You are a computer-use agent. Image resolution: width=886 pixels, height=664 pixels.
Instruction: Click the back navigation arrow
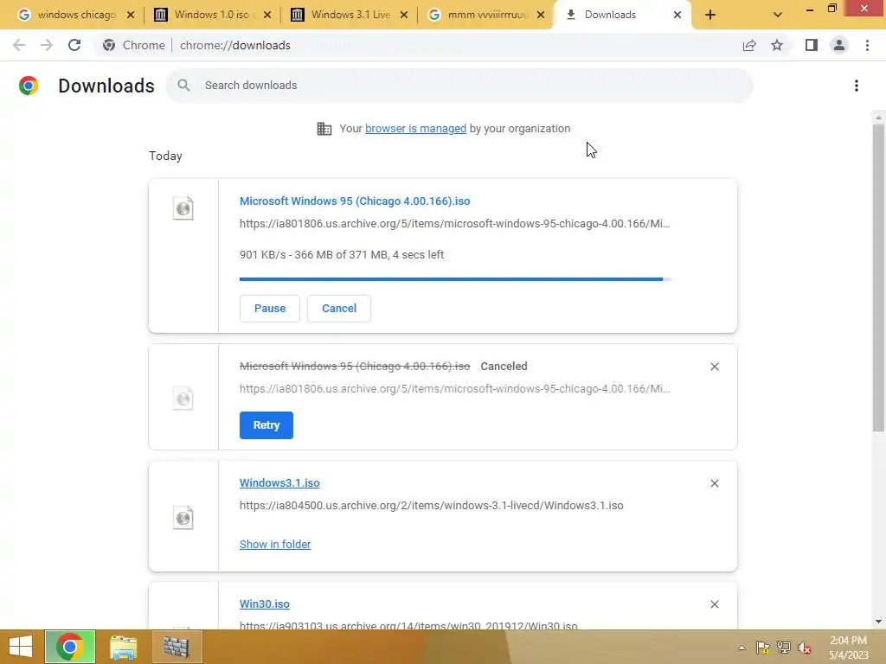19,45
